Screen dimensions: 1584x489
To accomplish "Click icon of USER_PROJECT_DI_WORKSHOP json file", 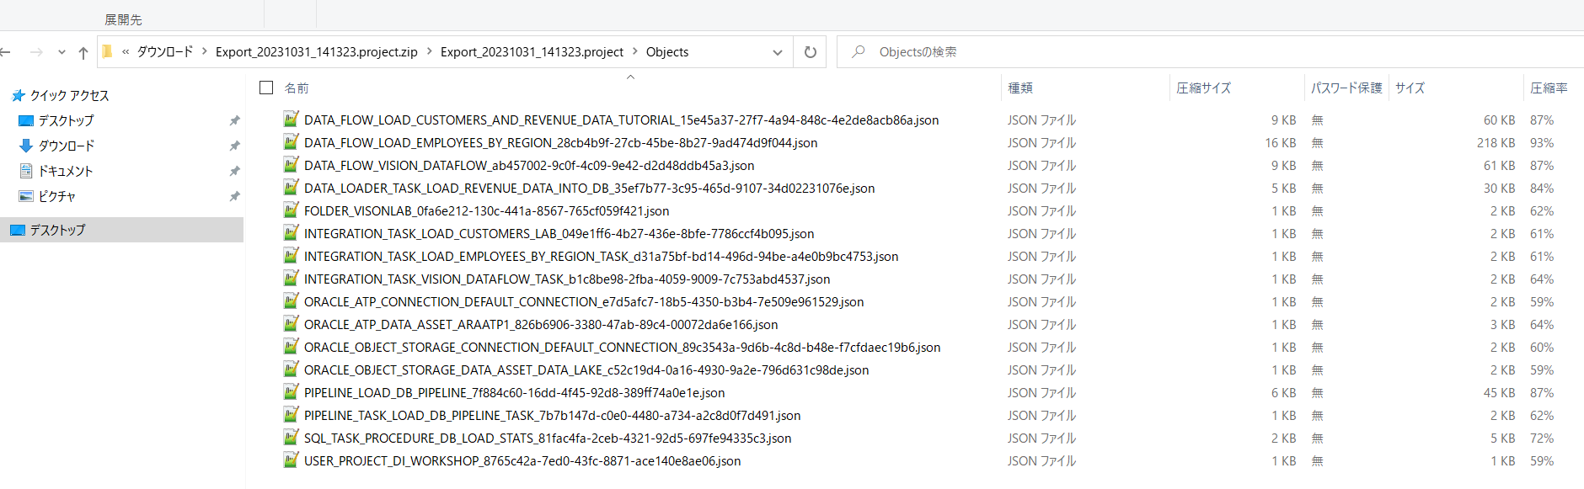I will [x=291, y=460].
